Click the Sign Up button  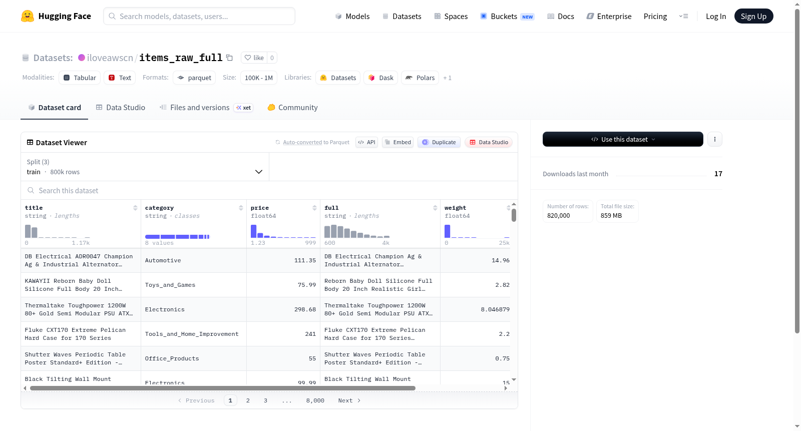tap(753, 16)
